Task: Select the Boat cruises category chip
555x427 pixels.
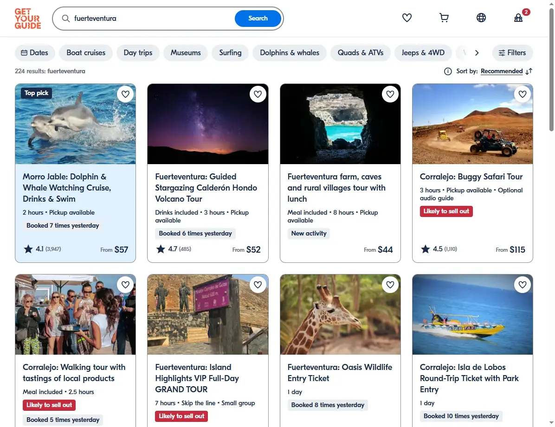Action: click(86, 53)
